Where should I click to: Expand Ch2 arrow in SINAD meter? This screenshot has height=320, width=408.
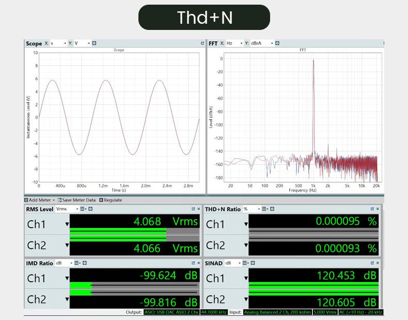point(246,300)
